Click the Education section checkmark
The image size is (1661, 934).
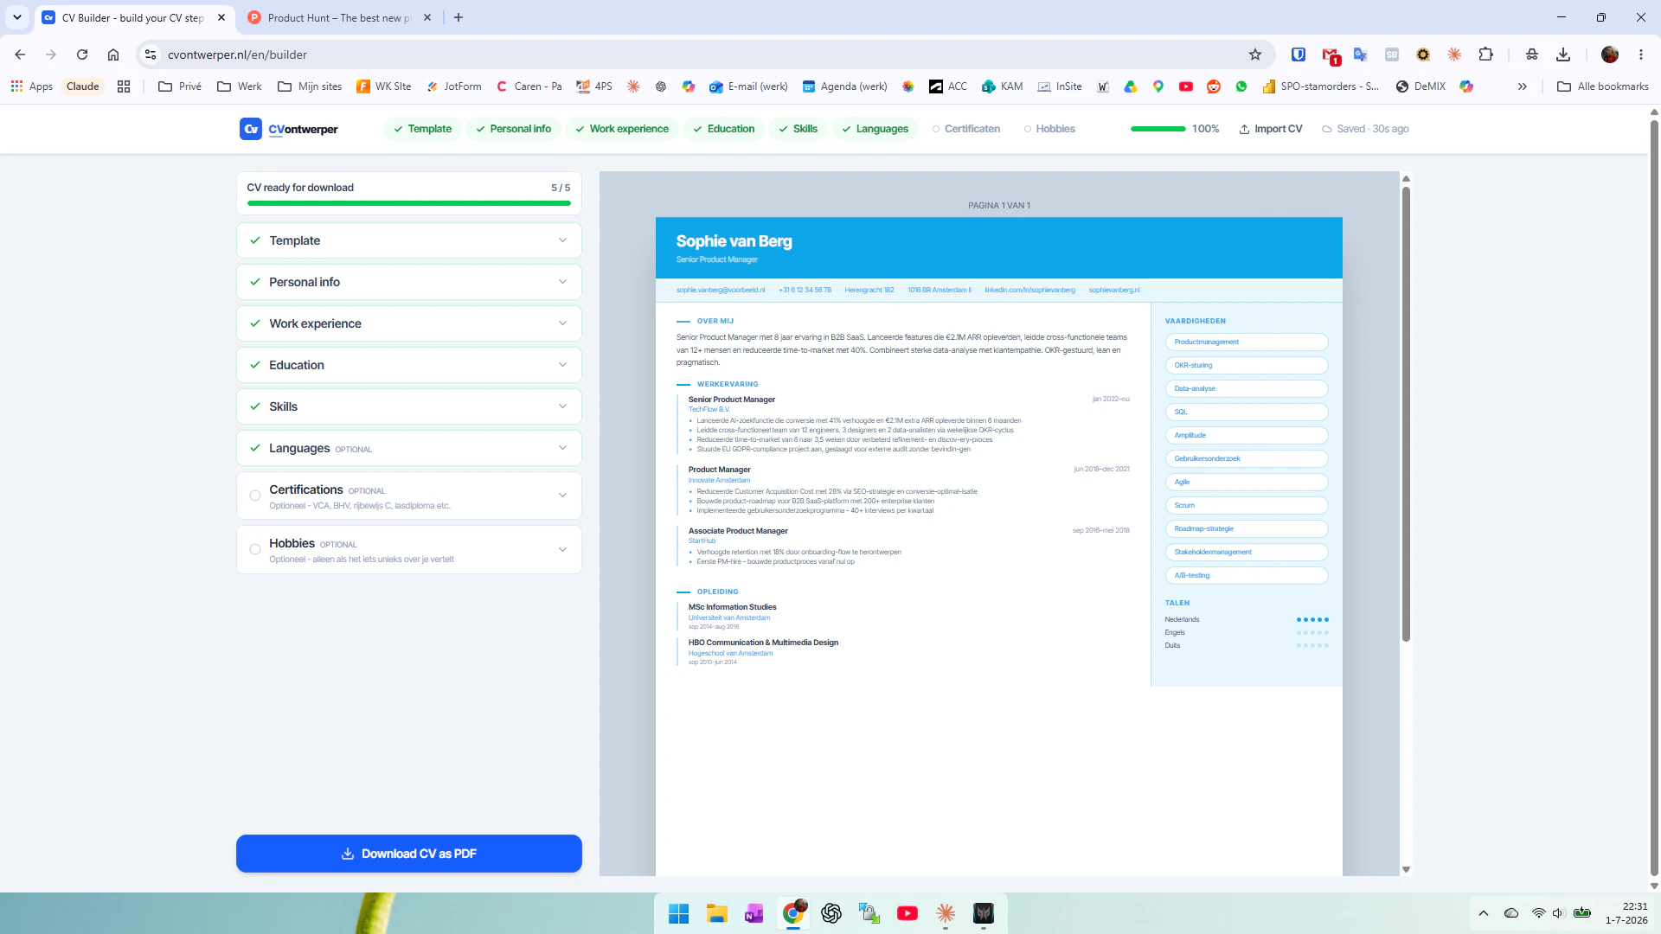coord(255,365)
